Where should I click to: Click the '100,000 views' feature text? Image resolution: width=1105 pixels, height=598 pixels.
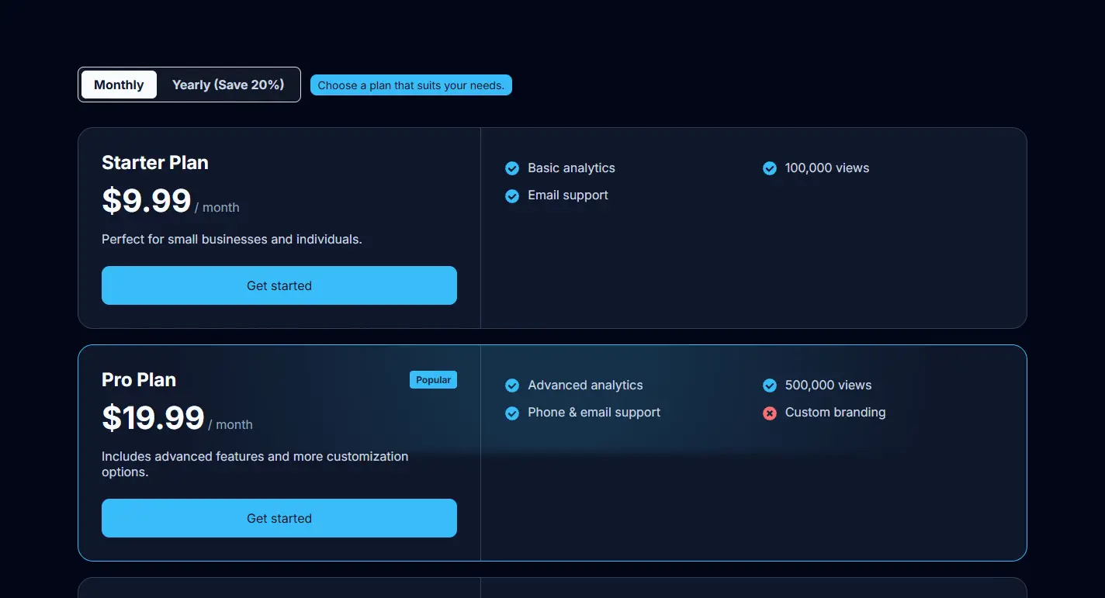(827, 168)
